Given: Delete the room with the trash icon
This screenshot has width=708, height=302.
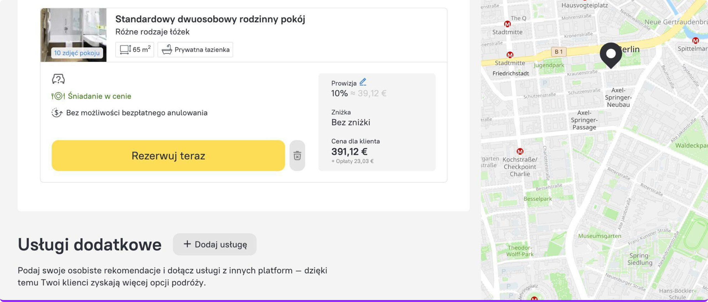Looking at the screenshot, I should point(297,156).
